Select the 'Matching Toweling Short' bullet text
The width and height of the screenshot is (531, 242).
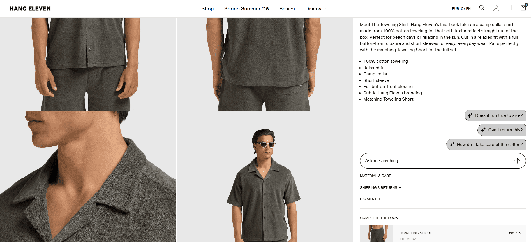[x=388, y=99]
